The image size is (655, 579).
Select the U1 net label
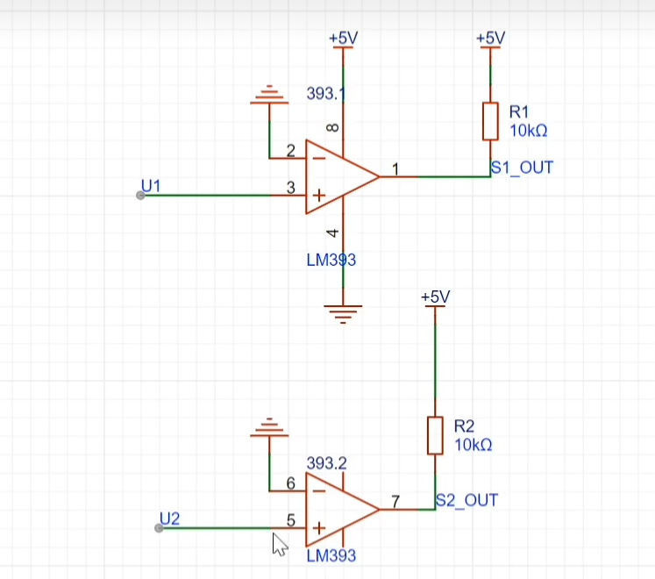pos(151,186)
